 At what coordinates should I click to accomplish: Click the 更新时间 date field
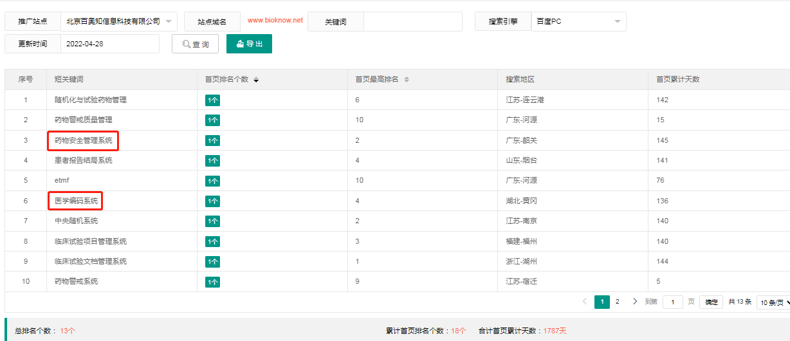point(109,44)
